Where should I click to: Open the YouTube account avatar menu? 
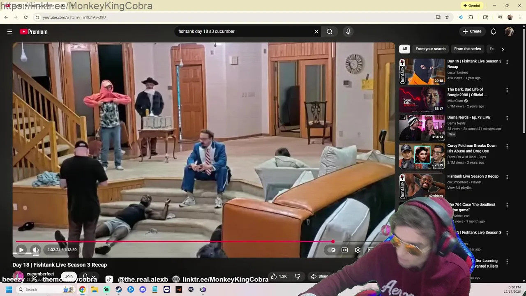(x=509, y=32)
